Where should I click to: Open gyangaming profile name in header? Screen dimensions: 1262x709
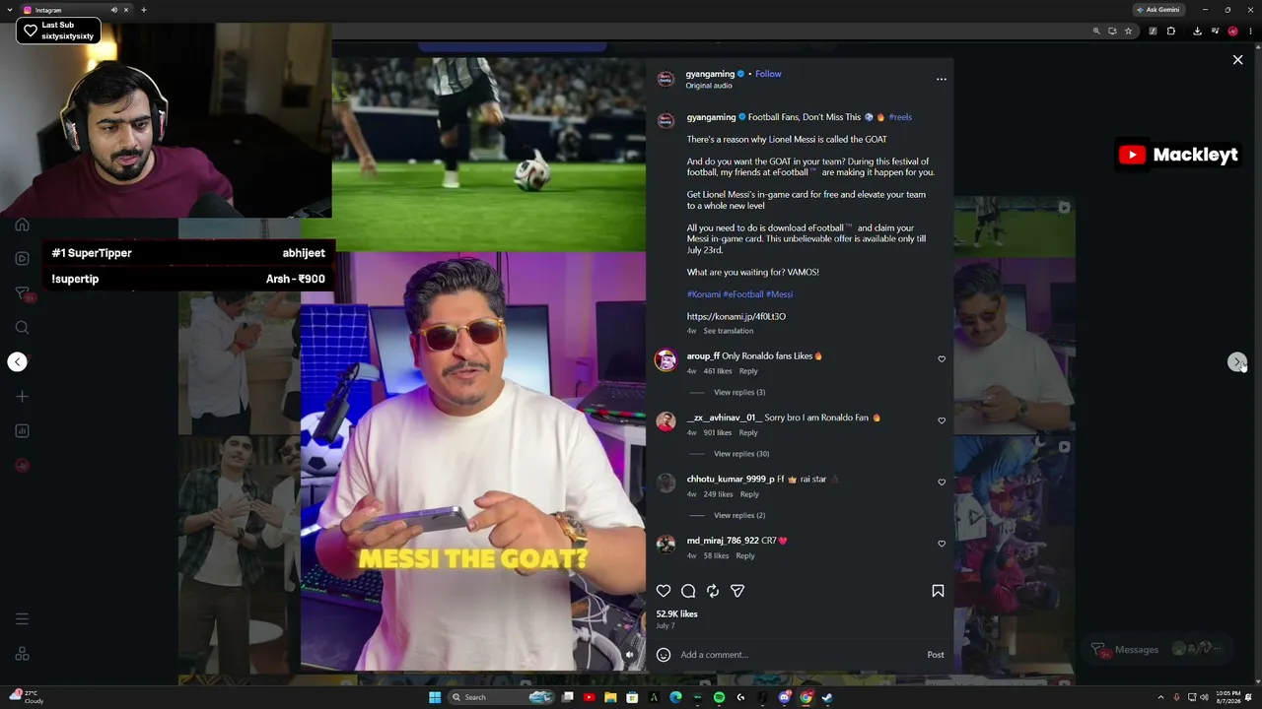pos(710,74)
